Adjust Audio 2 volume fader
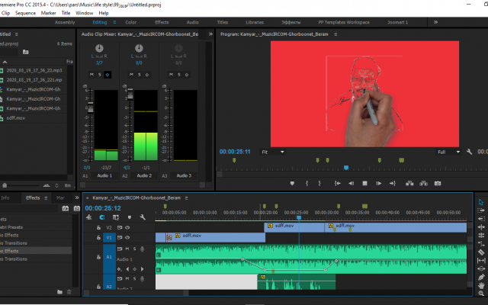This screenshot has height=305, width=488. [130, 94]
